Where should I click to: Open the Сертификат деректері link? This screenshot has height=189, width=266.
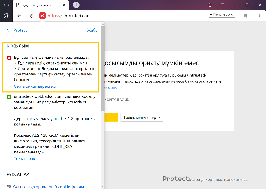pos(35,86)
